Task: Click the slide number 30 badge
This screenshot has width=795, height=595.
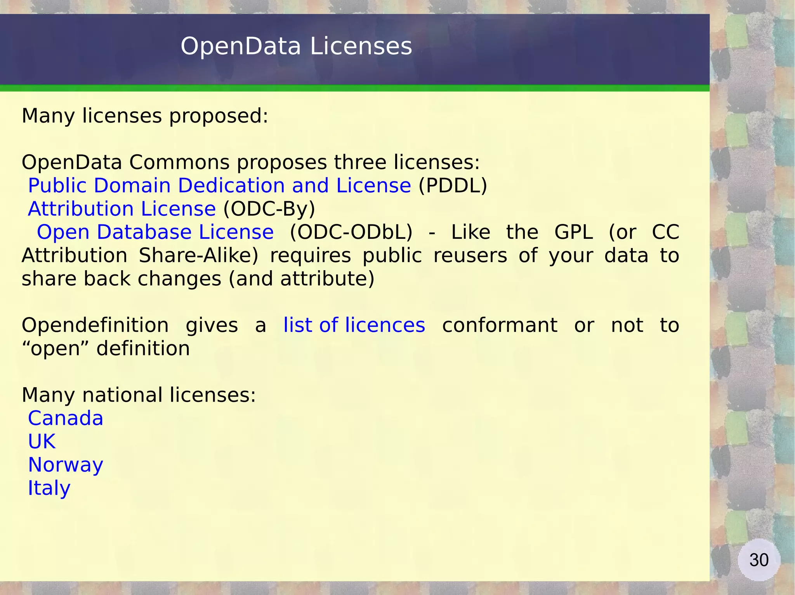Action: pyautogui.click(x=759, y=560)
